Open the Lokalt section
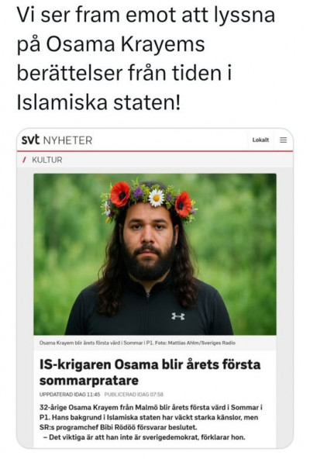 coord(260,140)
